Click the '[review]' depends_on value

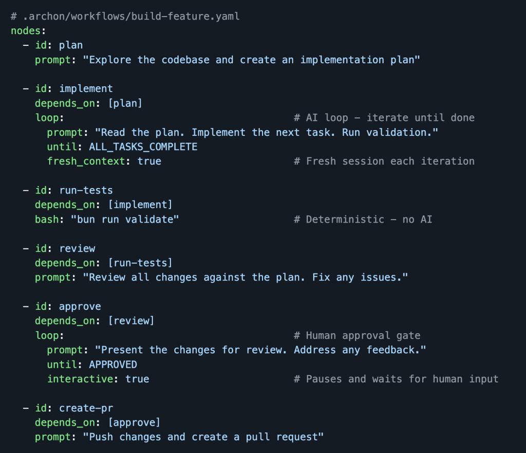point(130,321)
